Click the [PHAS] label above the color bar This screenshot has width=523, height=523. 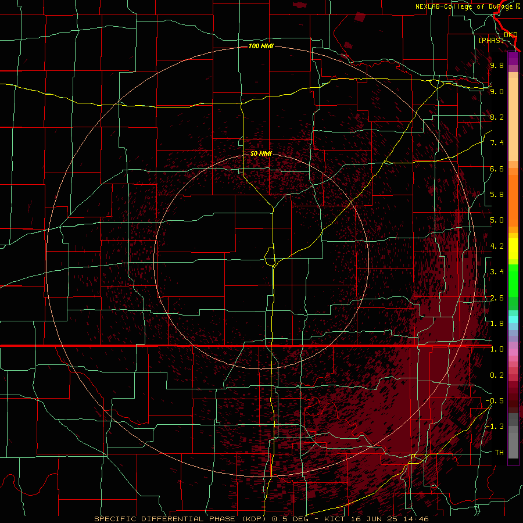pos(491,40)
